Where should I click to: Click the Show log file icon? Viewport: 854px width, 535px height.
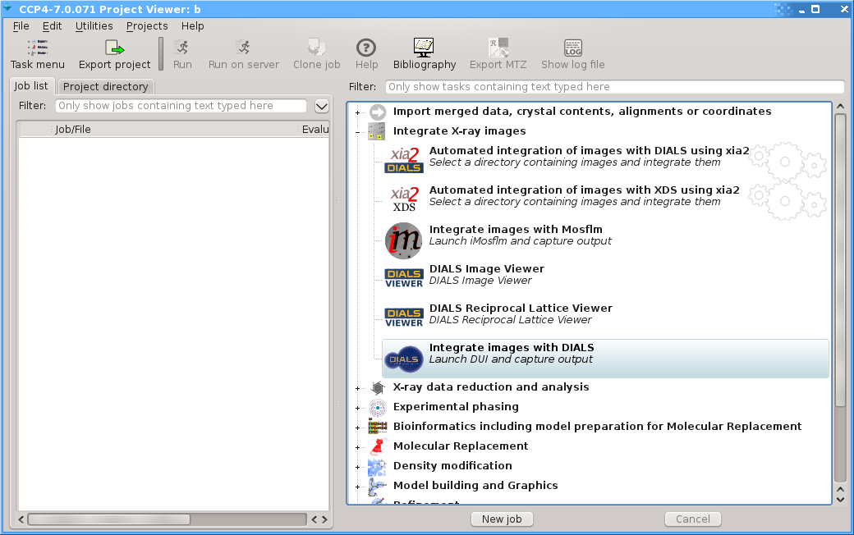[573, 48]
